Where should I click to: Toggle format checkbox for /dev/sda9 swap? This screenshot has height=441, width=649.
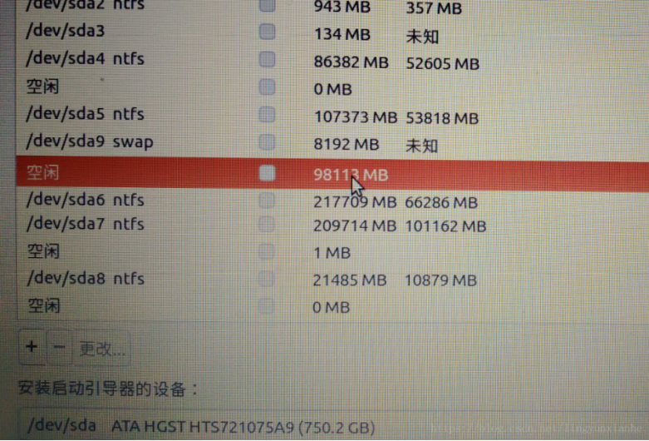pos(268,142)
